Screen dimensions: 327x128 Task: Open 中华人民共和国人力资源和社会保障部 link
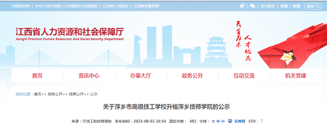pos(66,6)
